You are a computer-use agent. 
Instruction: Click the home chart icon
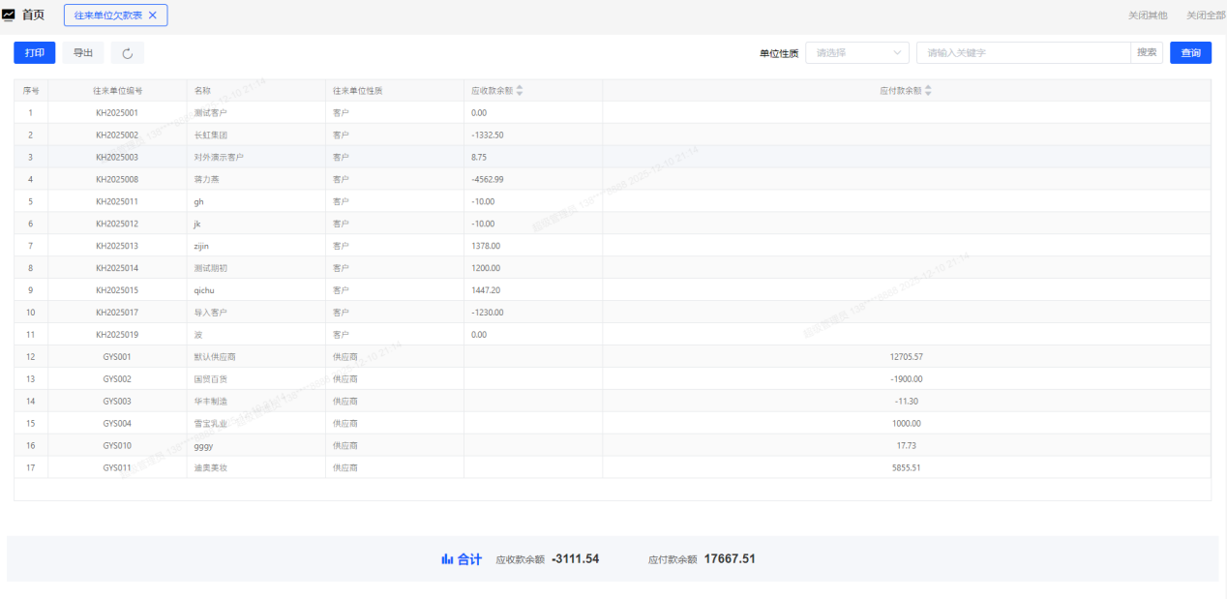pyautogui.click(x=9, y=15)
